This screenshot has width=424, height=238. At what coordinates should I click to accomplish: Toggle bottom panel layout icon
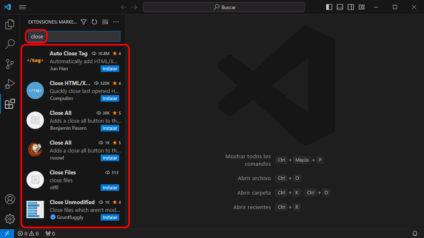pyautogui.click(x=340, y=7)
